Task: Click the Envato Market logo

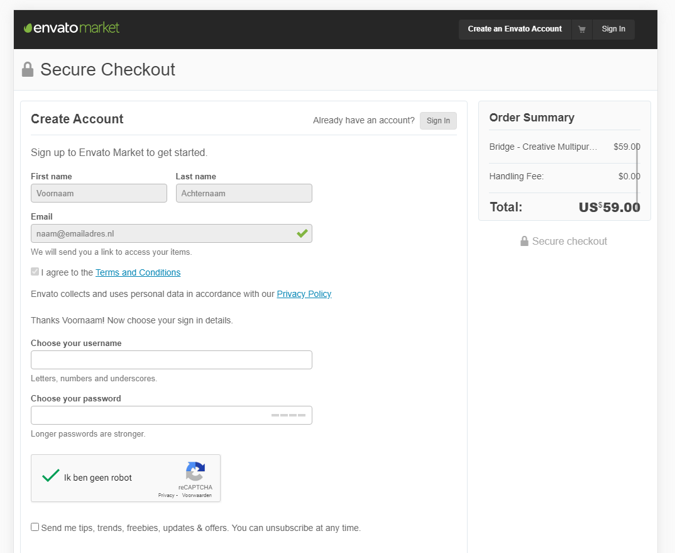Action: click(72, 28)
